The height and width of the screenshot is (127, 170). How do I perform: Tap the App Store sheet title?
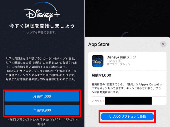coord(99,44)
